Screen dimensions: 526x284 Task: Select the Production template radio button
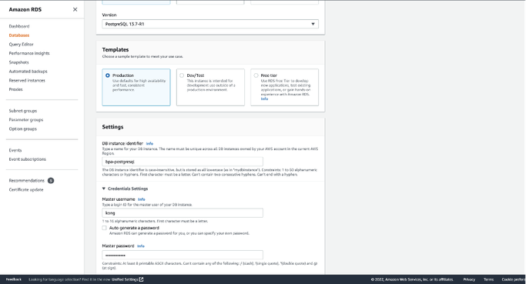(108, 75)
